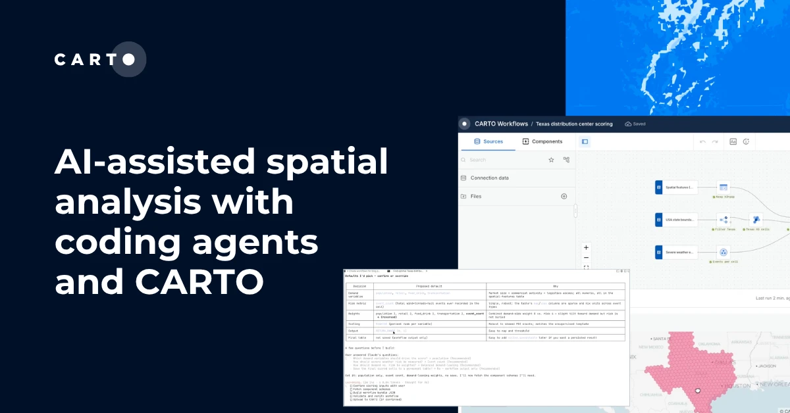Click the Texas distribution center scoring title
Image resolution: width=790 pixels, height=413 pixels.
pos(574,124)
